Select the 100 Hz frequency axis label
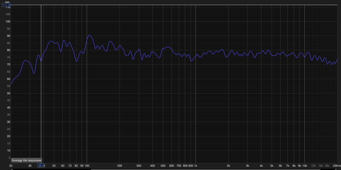341x170 pixels. (x=87, y=166)
